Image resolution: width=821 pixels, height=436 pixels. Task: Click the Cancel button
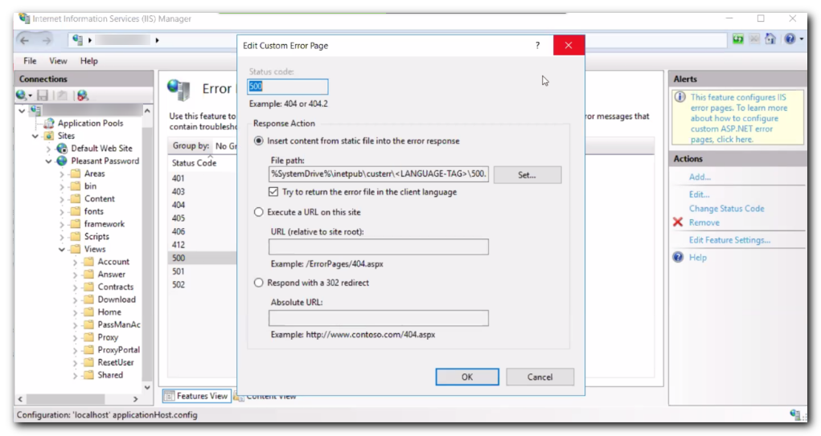point(540,377)
